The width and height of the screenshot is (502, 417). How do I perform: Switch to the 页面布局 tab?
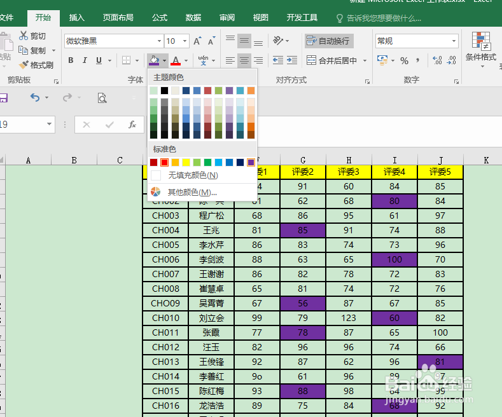tap(118, 18)
